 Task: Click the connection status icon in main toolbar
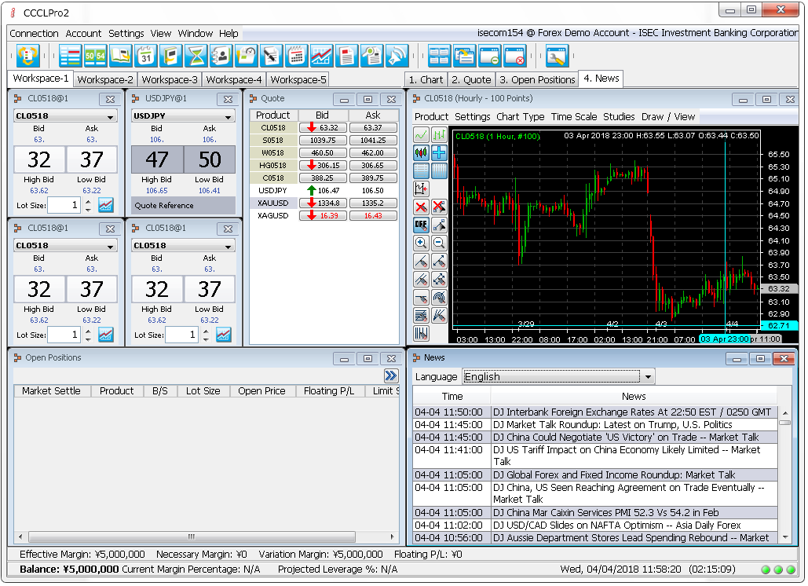click(x=27, y=56)
